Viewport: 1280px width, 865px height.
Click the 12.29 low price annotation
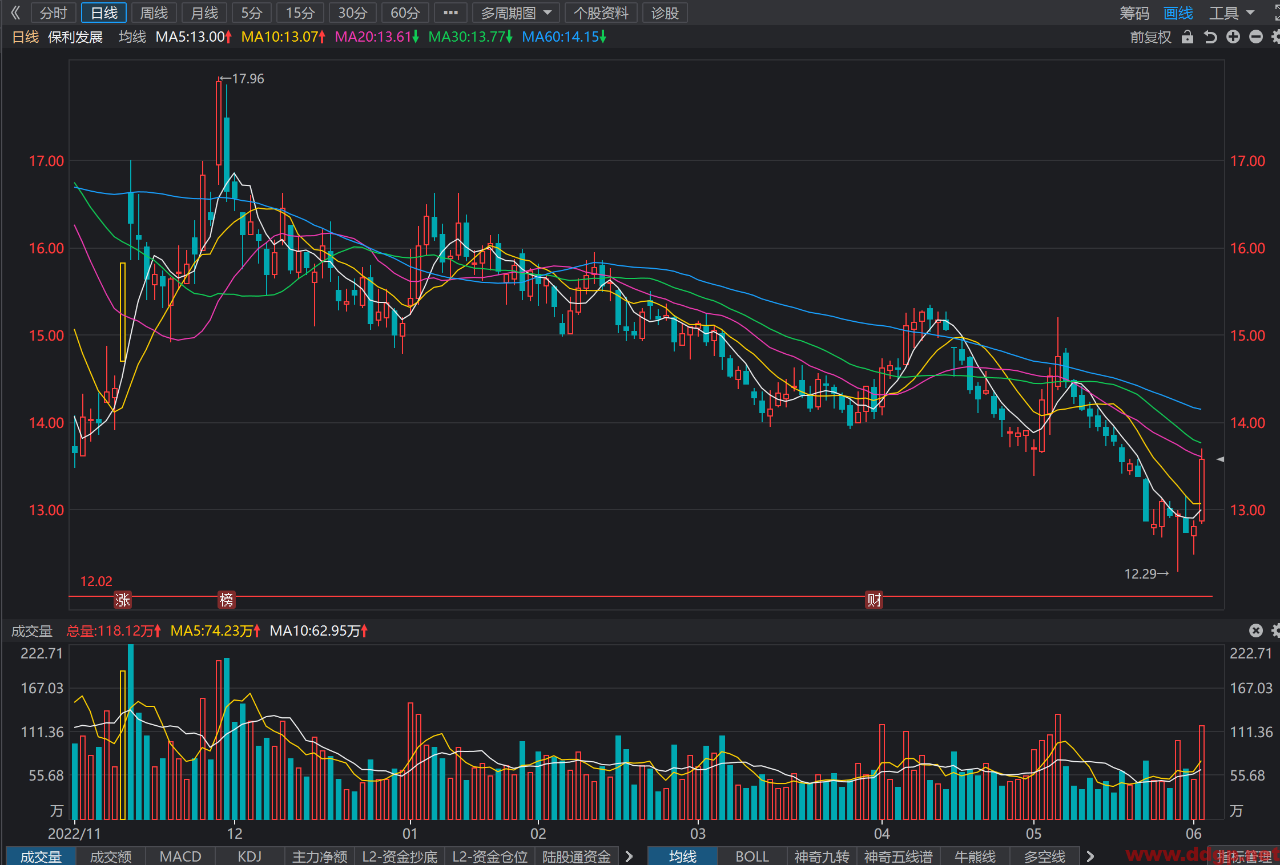[1146, 573]
